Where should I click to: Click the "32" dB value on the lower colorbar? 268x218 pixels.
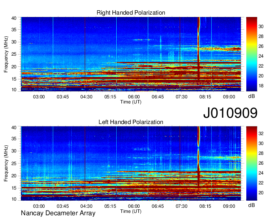coord(261,133)
